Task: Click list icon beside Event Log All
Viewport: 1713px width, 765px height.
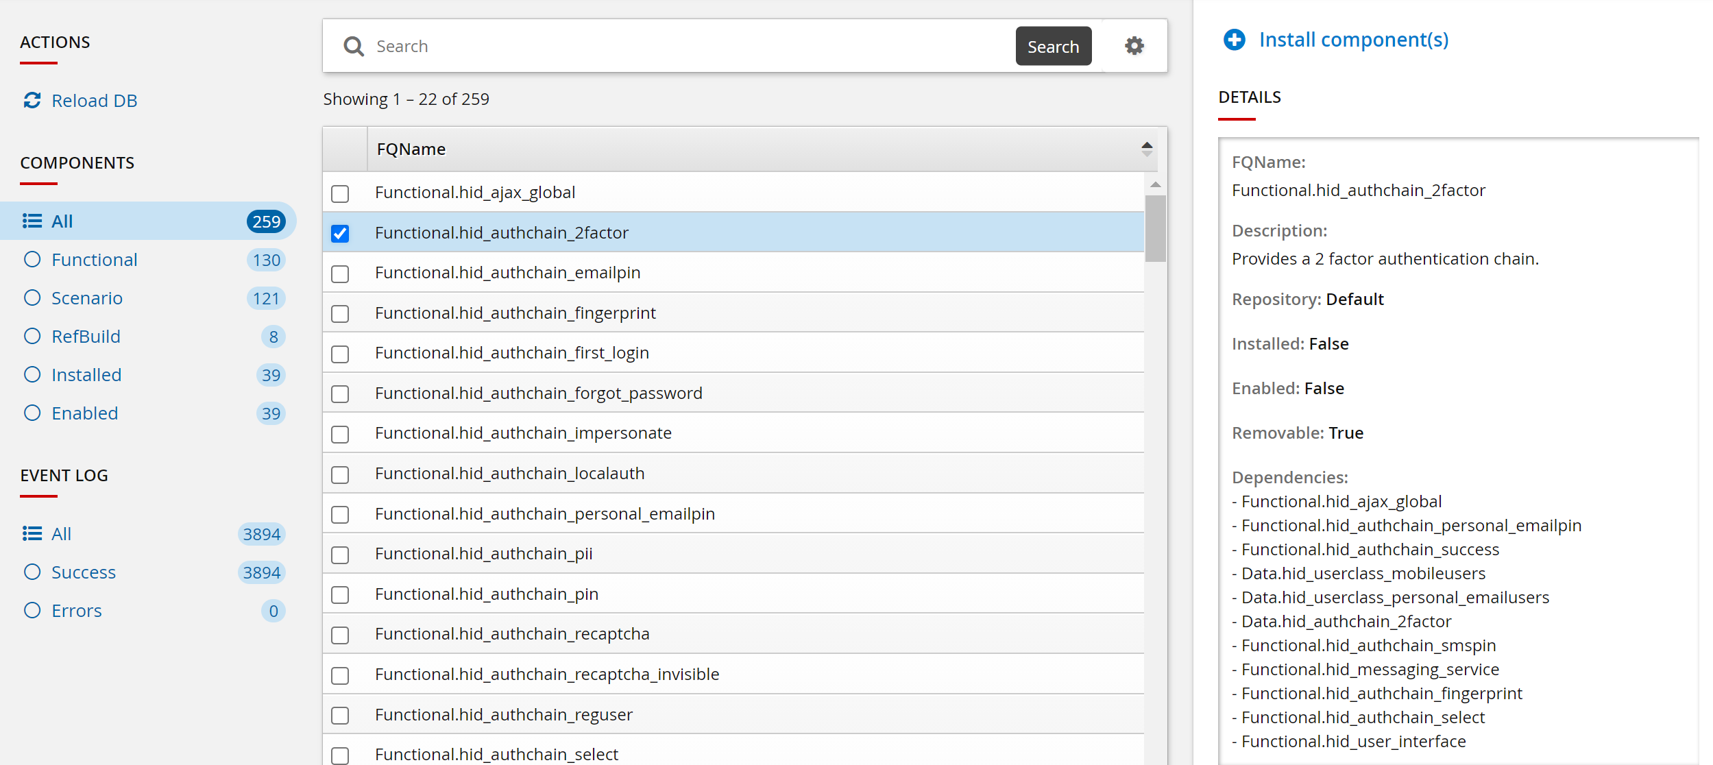Action: coord(32,534)
